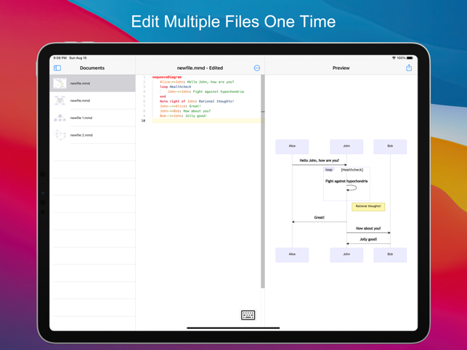This screenshot has height=350, width=467.
Task: Show the keyboard using keyboard icon
Action: click(x=248, y=315)
